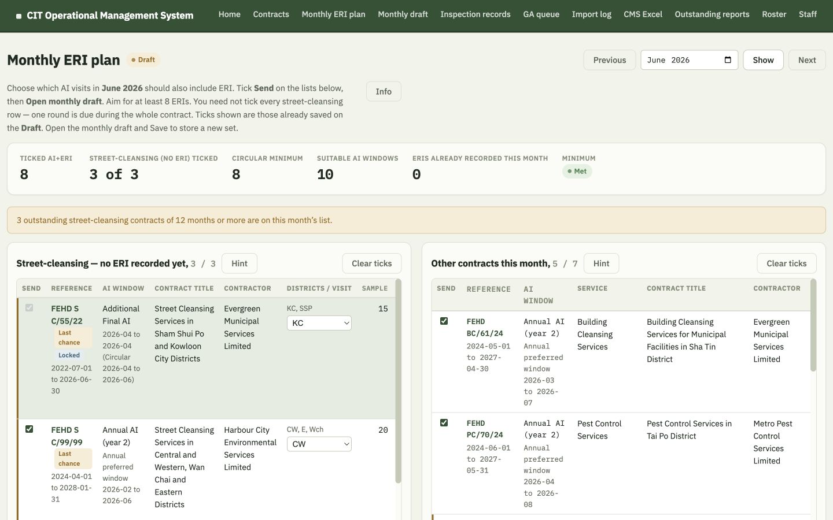833x520 pixels.
Task: Open the calendar picker icon in month field
Action: pyautogui.click(x=728, y=60)
